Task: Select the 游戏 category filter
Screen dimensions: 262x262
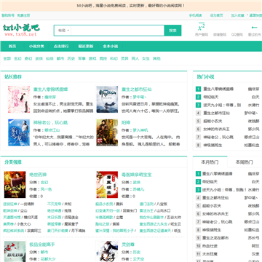Action: point(92,58)
